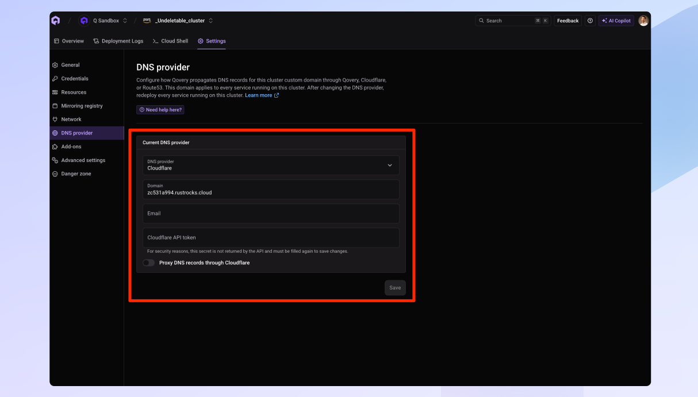Click the Domain input field
This screenshot has width=698, height=397.
[271, 190]
